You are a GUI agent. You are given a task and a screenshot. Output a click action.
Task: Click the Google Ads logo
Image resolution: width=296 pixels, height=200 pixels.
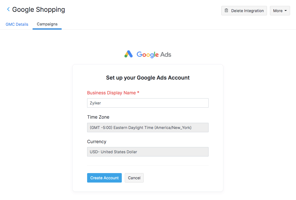[x=148, y=54]
